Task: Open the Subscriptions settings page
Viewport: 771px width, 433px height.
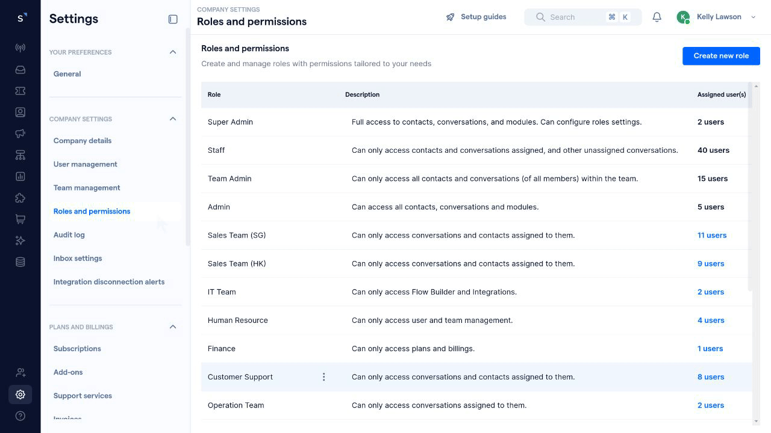Action: pyautogui.click(x=76, y=348)
